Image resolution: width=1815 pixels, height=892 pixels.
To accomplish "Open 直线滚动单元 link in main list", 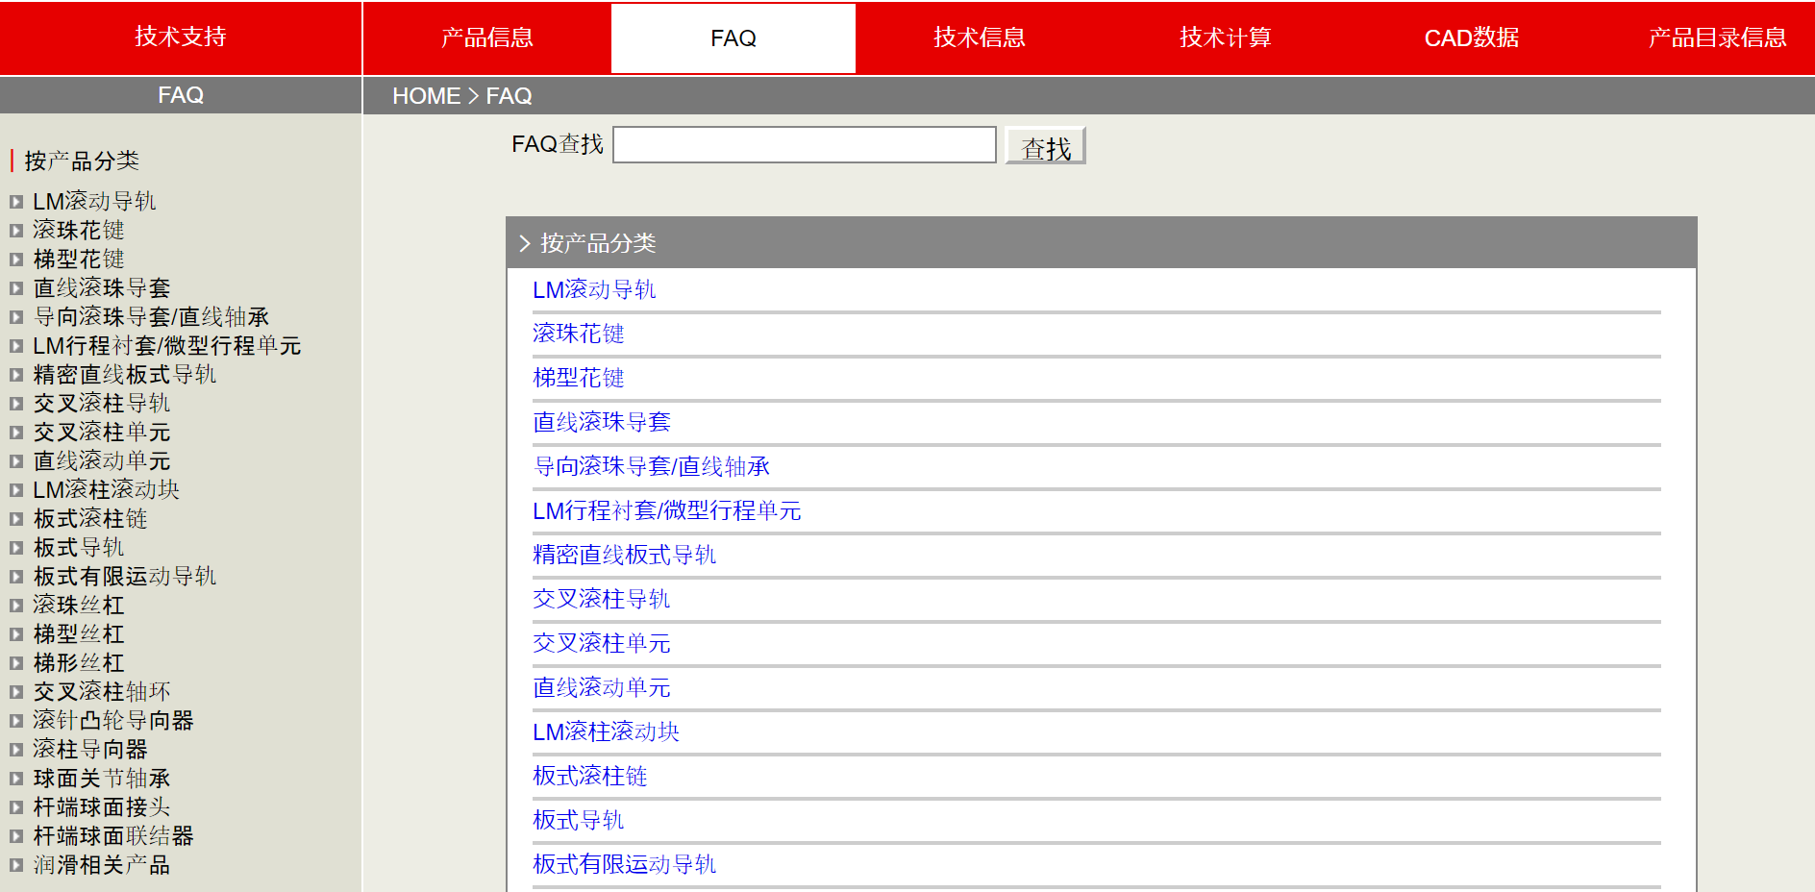I will click(602, 687).
